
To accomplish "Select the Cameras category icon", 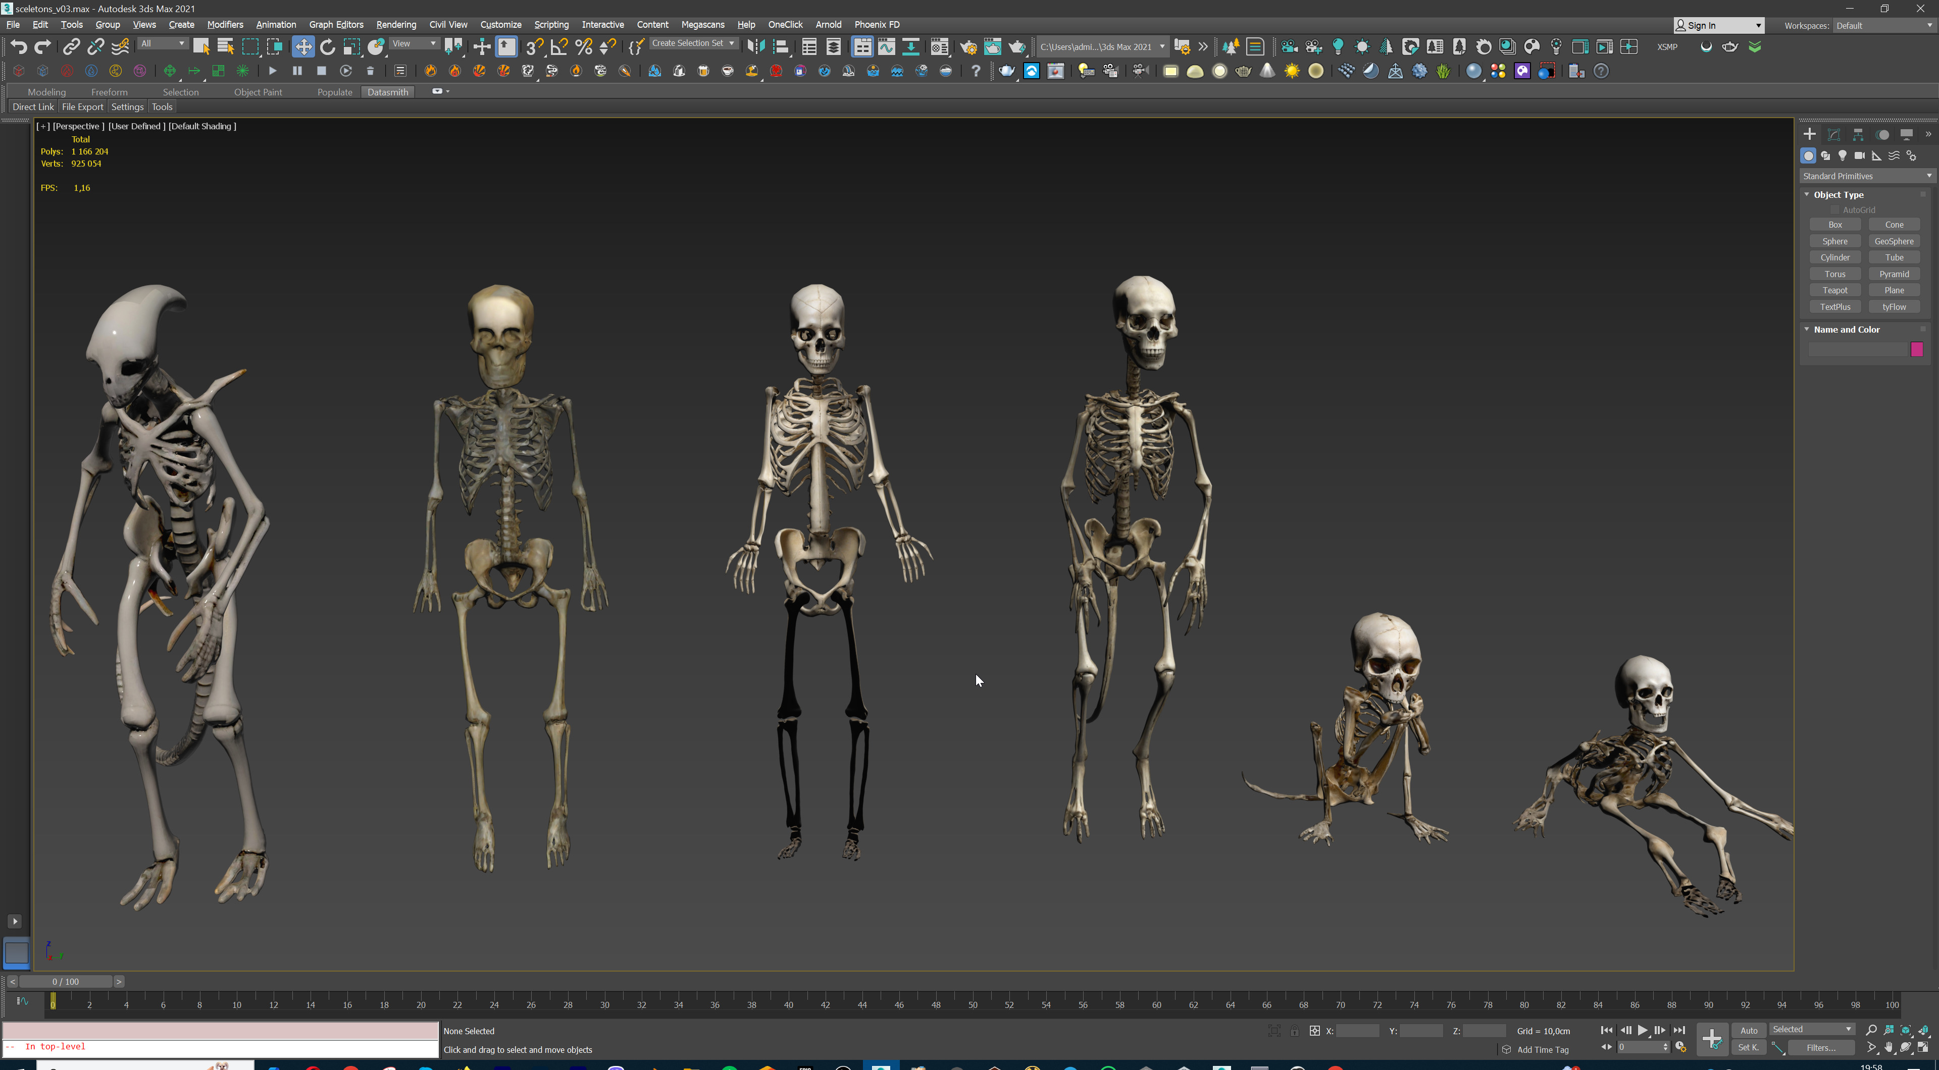I will pos(1859,156).
